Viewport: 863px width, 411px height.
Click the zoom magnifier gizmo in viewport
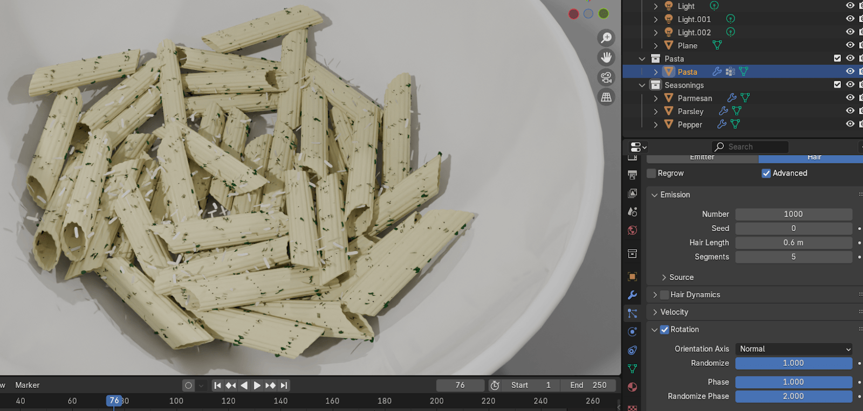click(606, 38)
